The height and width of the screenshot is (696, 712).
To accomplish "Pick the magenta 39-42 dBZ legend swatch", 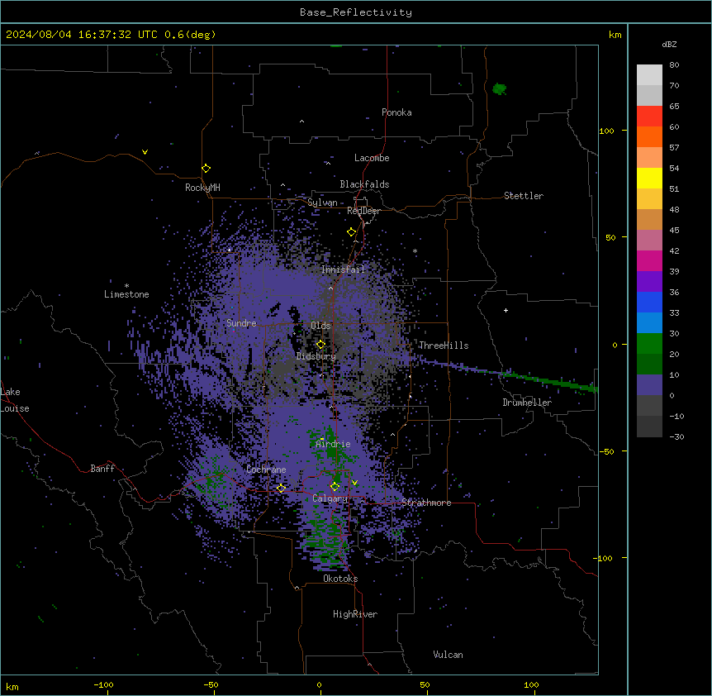I will click(649, 260).
